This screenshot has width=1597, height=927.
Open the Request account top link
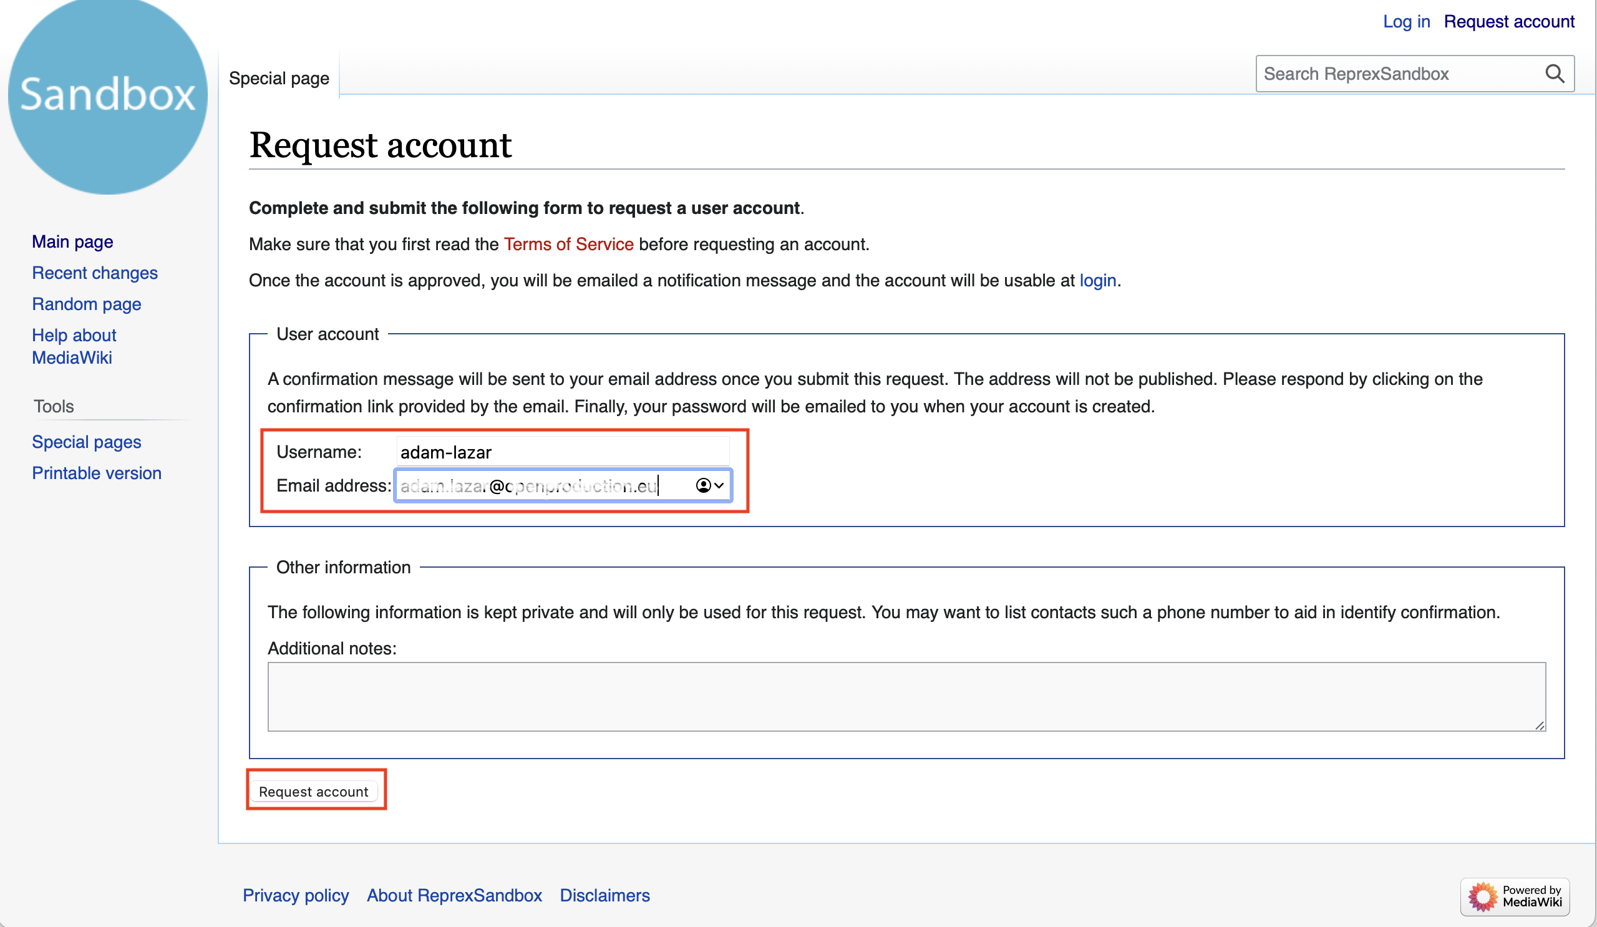(1508, 22)
